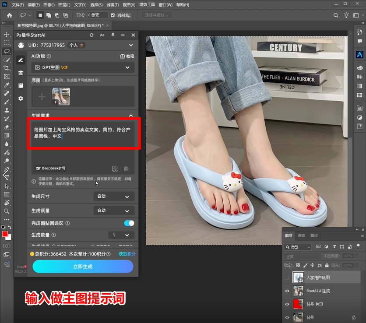Click the DeepSeek扩写 button

pos(51,168)
